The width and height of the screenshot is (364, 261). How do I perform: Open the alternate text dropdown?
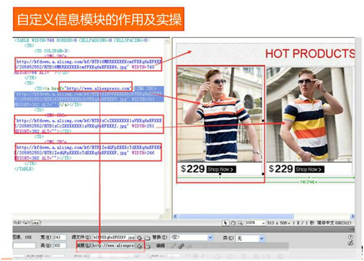pos(191,237)
